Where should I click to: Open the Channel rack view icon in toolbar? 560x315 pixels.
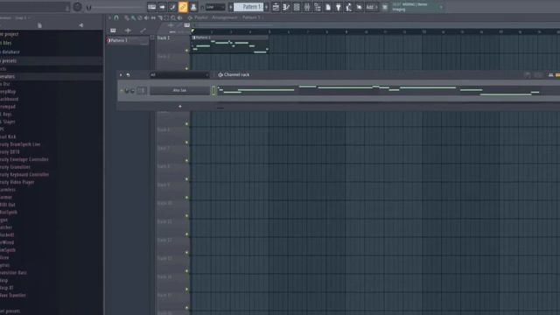coord(297,7)
